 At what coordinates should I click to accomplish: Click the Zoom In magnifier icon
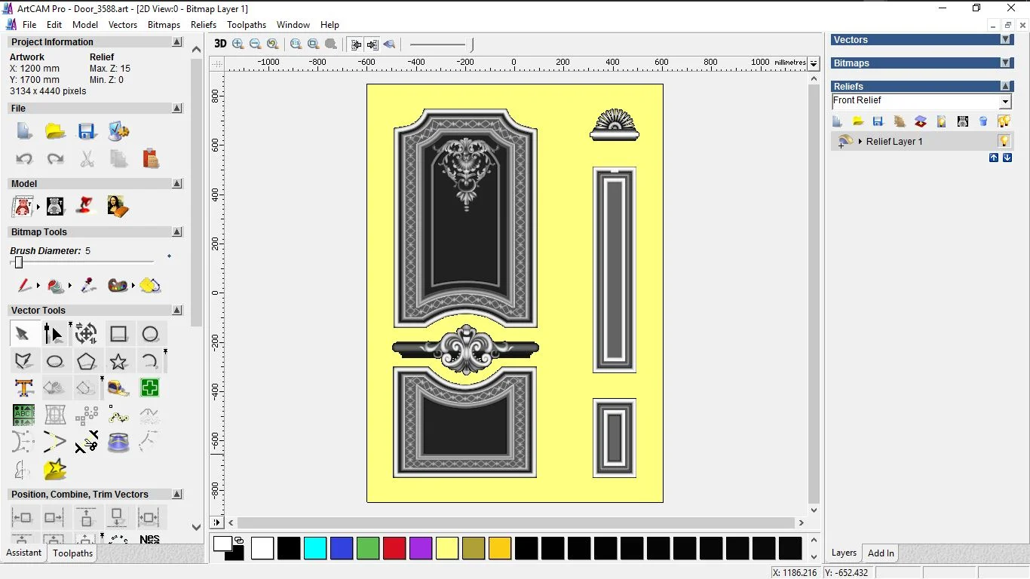tap(238, 44)
